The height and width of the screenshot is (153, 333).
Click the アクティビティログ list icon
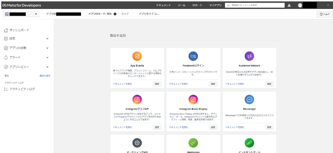tap(6, 89)
